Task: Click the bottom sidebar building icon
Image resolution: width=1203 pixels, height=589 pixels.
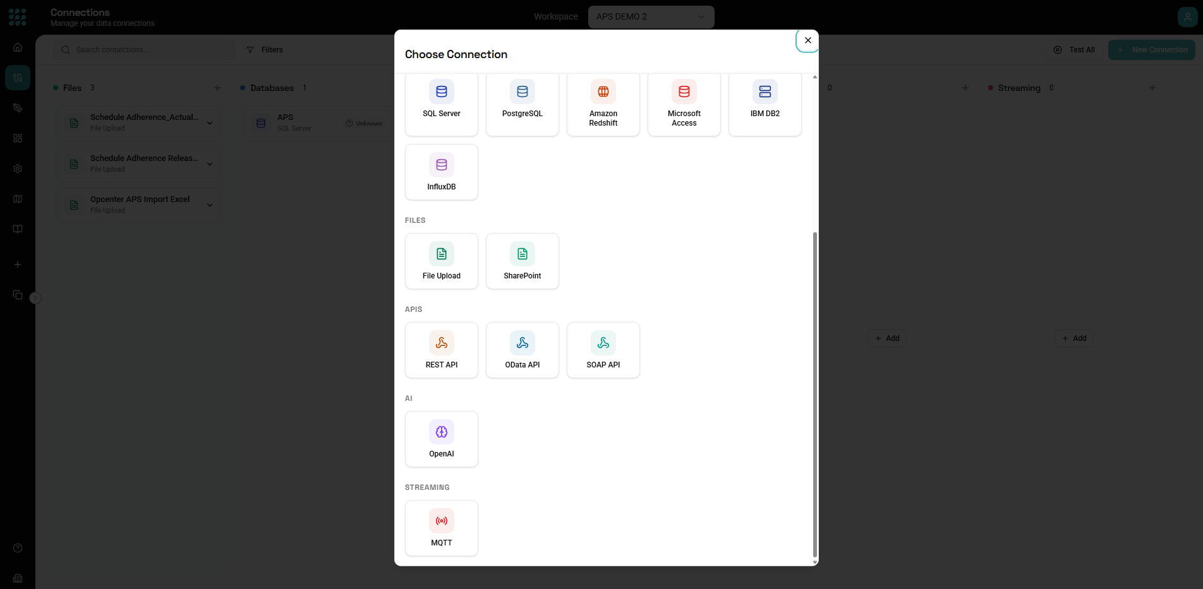Action: tap(18, 578)
